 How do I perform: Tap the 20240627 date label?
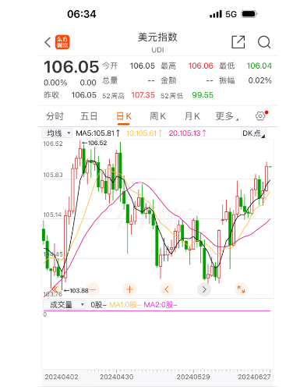coord(254,377)
